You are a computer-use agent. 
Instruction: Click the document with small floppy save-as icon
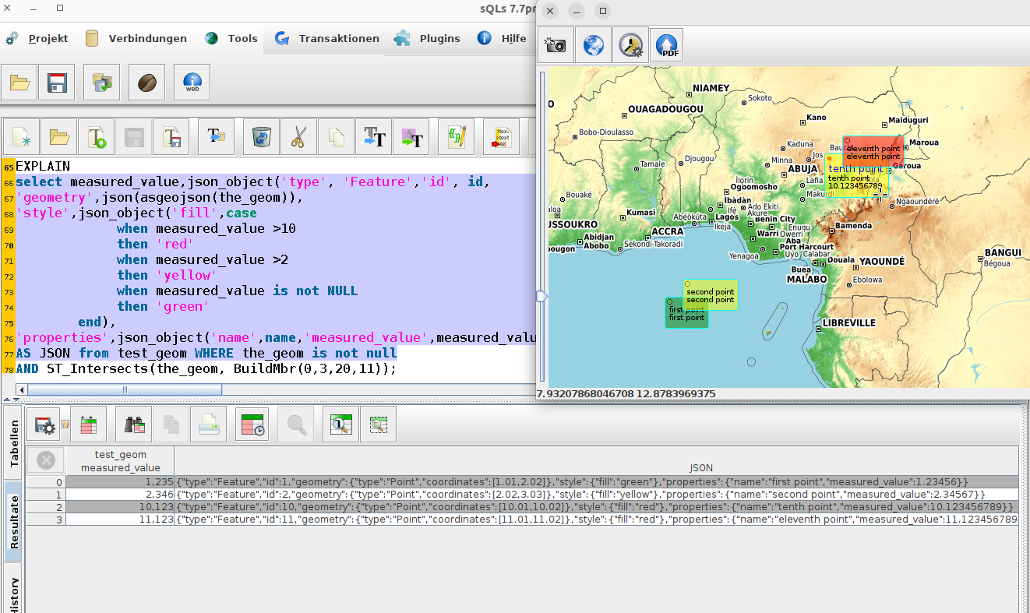coord(171,138)
